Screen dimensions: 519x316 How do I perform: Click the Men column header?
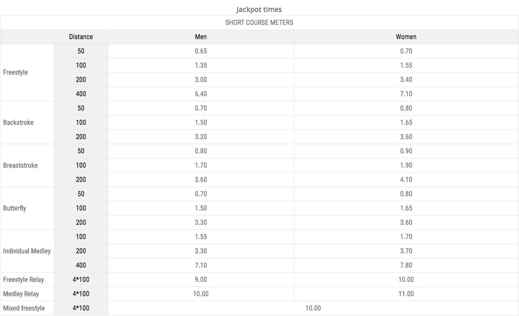point(201,37)
